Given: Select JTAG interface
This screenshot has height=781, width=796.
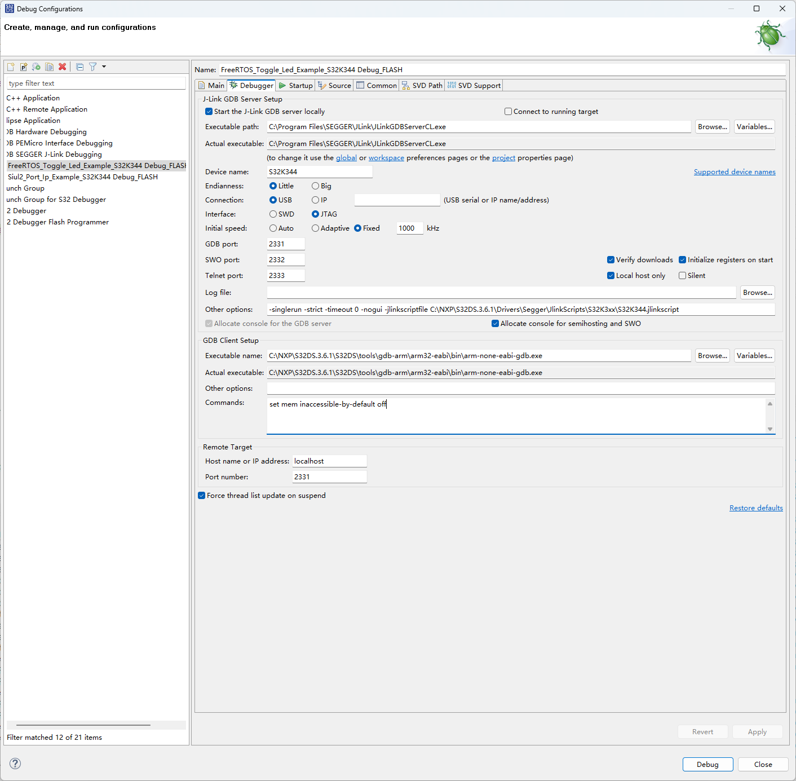Looking at the screenshot, I should [316, 214].
